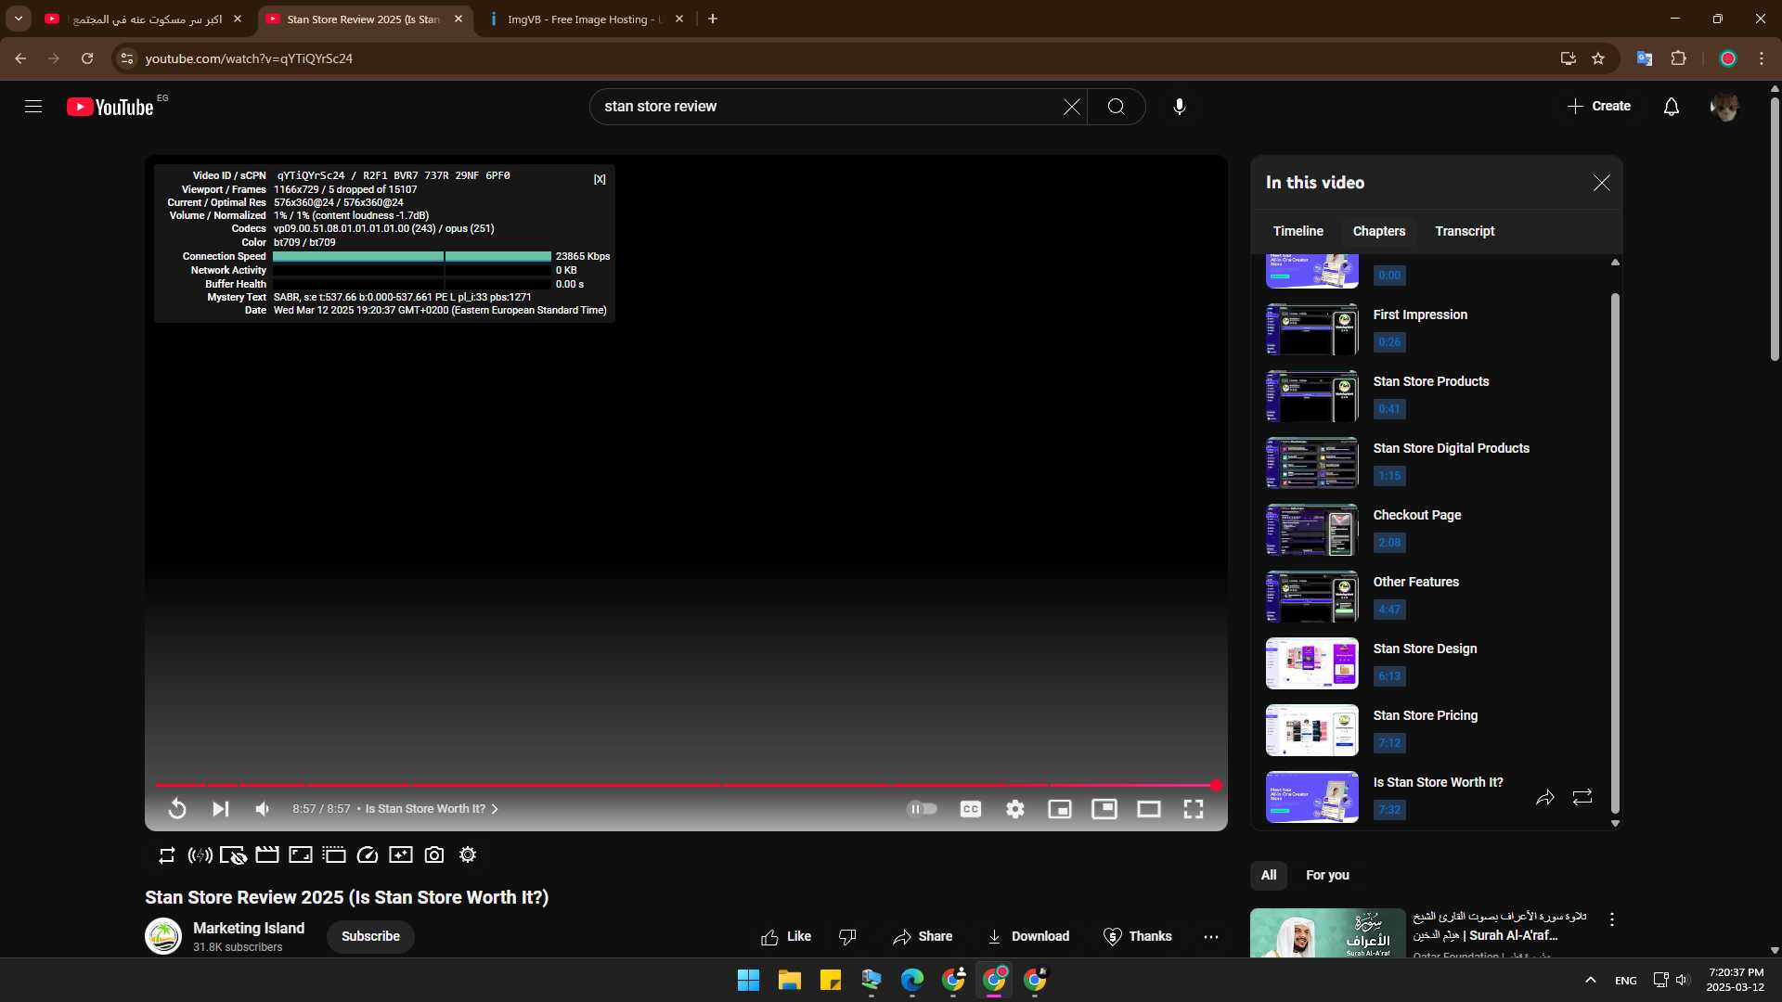
Task: Click the Create button
Action: point(1598,107)
